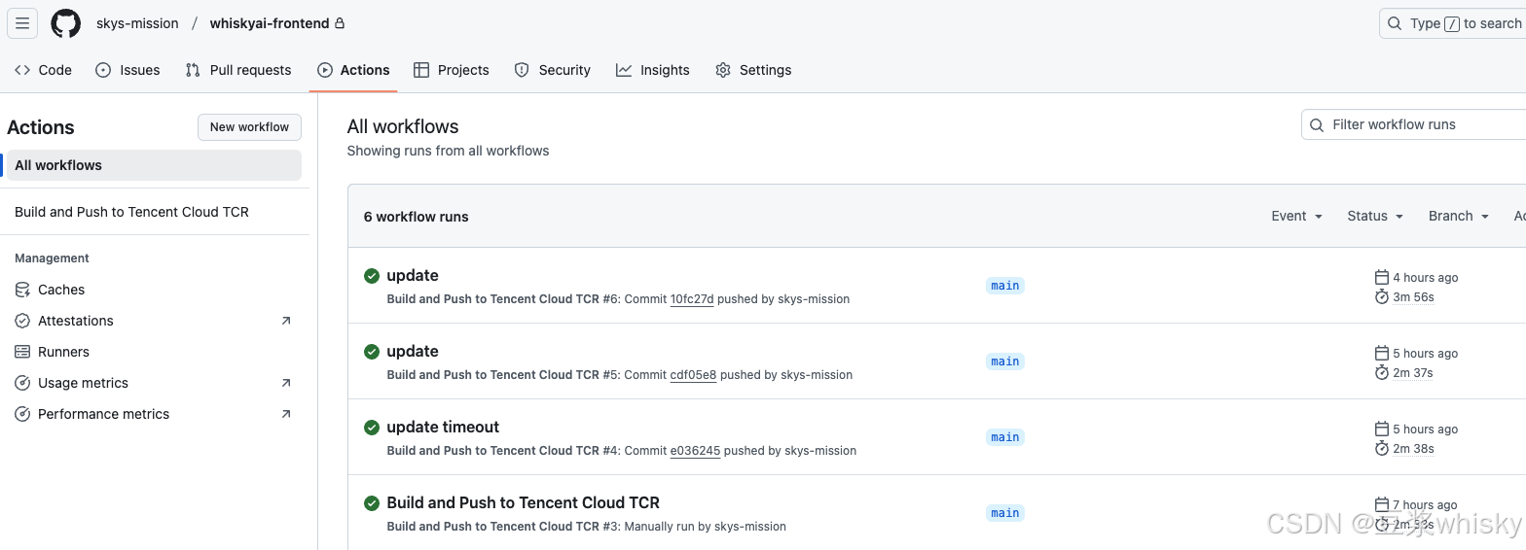Open Runners under Management
The height and width of the screenshot is (550, 1526).
(63, 352)
